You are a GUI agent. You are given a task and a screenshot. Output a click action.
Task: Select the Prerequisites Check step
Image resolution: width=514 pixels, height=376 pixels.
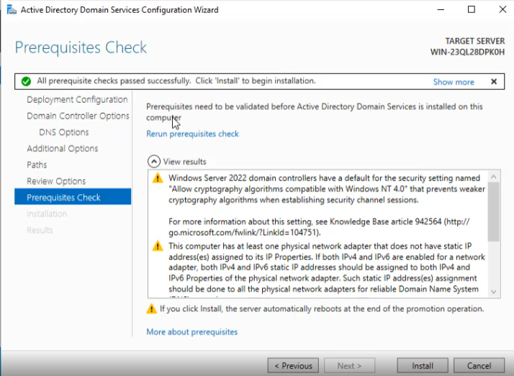73,197
